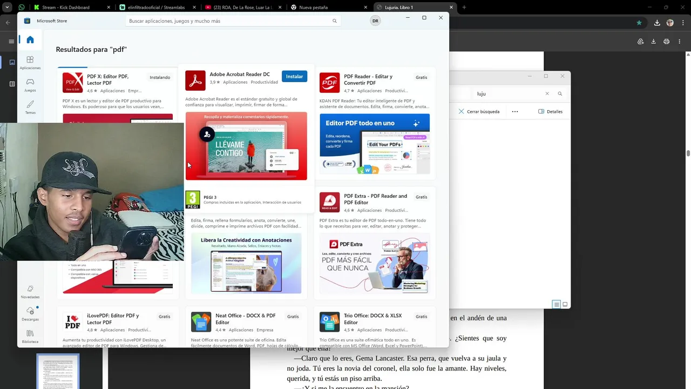Click Gratis button on PDF Reader card
The width and height of the screenshot is (691, 389).
click(x=422, y=77)
